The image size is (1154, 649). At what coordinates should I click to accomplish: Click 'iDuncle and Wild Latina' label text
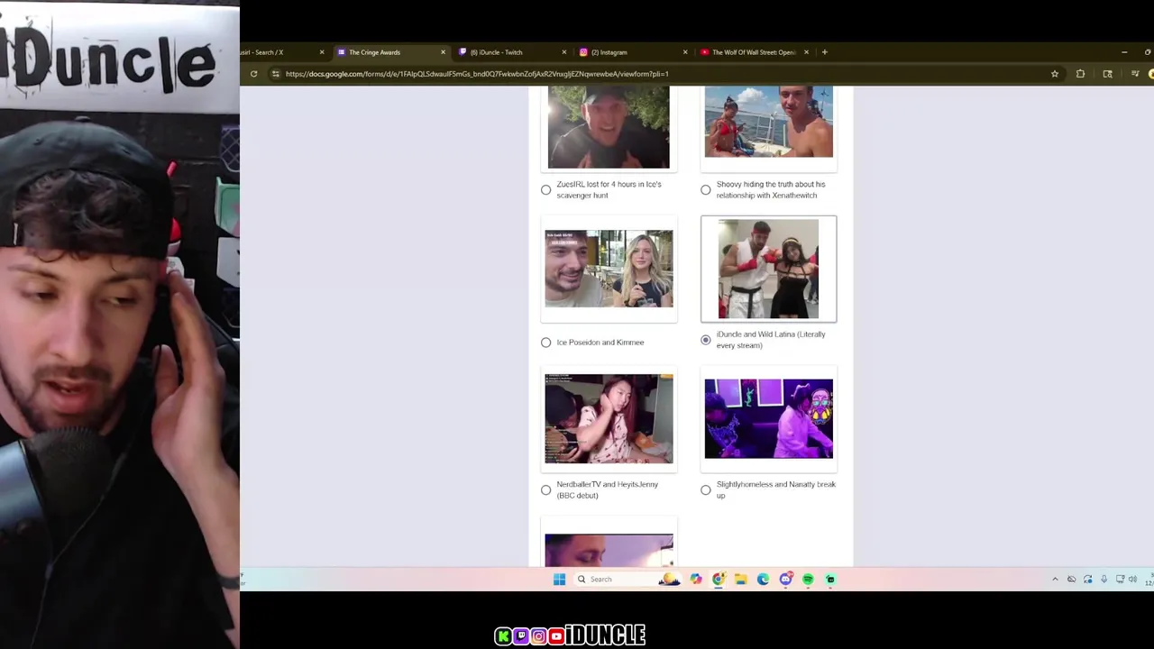[771, 340]
